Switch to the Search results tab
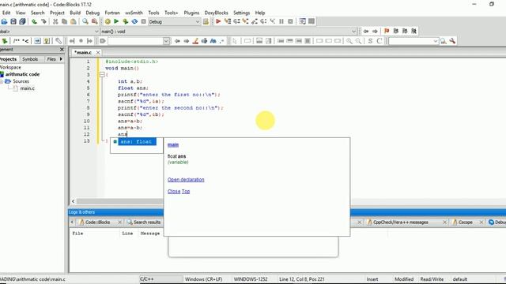Image resolution: width=506 pixels, height=284 pixels. tap(144, 222)
